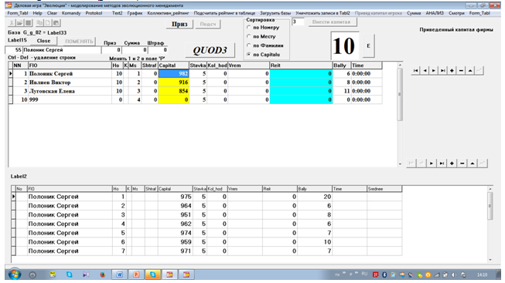The image size is (505, 283).
Task: Insert record with upper navigator plus
Action: click(x=452, y=70)
